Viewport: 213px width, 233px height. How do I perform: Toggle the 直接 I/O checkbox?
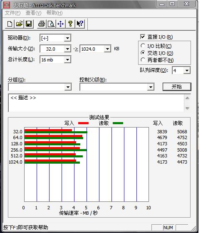[x=142, y=37]
